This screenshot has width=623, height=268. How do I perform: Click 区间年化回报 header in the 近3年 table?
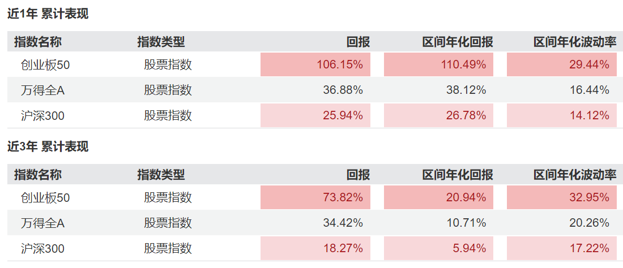click(458, 175)
